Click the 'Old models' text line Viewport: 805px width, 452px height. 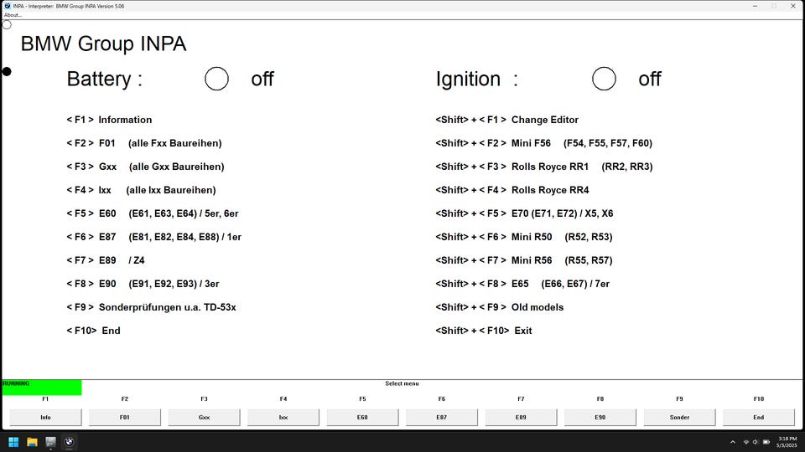coord(500,307)
